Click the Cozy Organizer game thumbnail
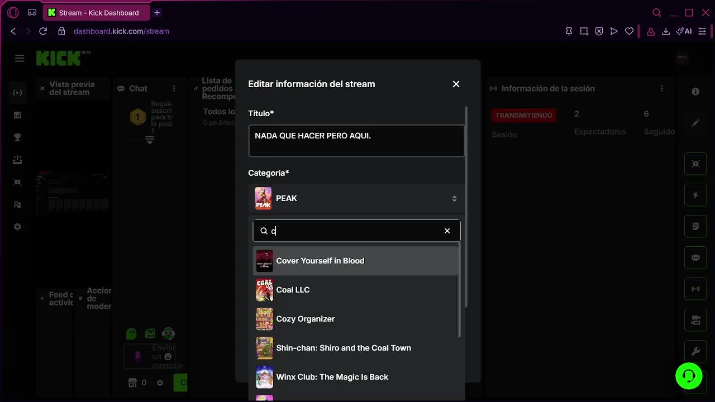The height and width of the screenshot is (402, 715). 264,319
